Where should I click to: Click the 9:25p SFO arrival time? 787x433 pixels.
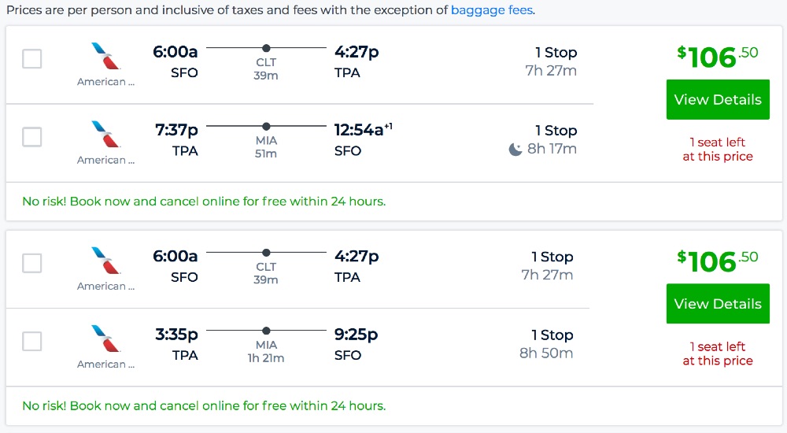[356, 335]
